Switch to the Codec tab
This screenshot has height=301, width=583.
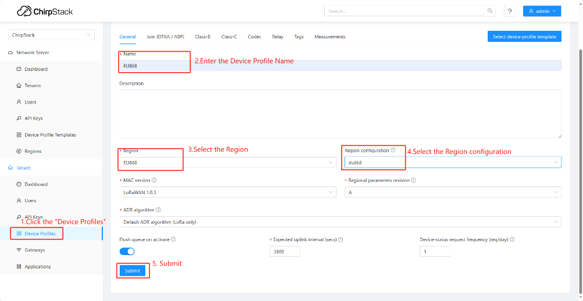click(255, 37)
